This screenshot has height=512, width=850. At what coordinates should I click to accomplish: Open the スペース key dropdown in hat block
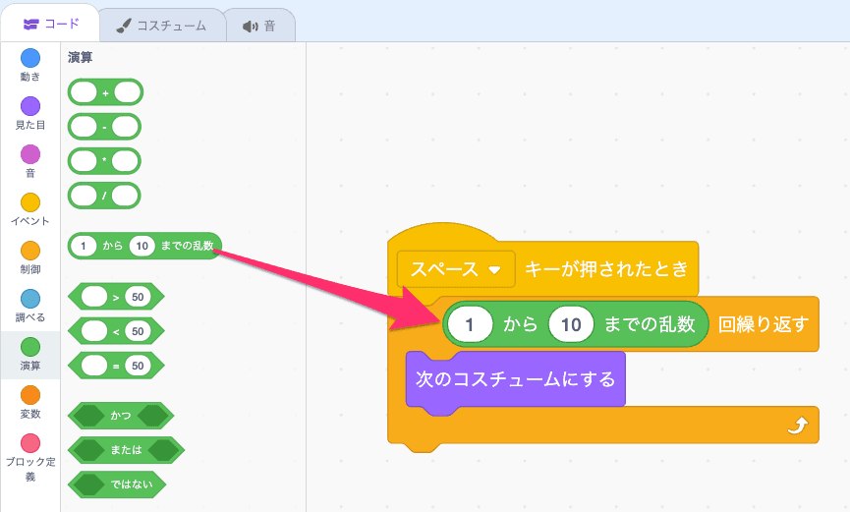(456, 269)
